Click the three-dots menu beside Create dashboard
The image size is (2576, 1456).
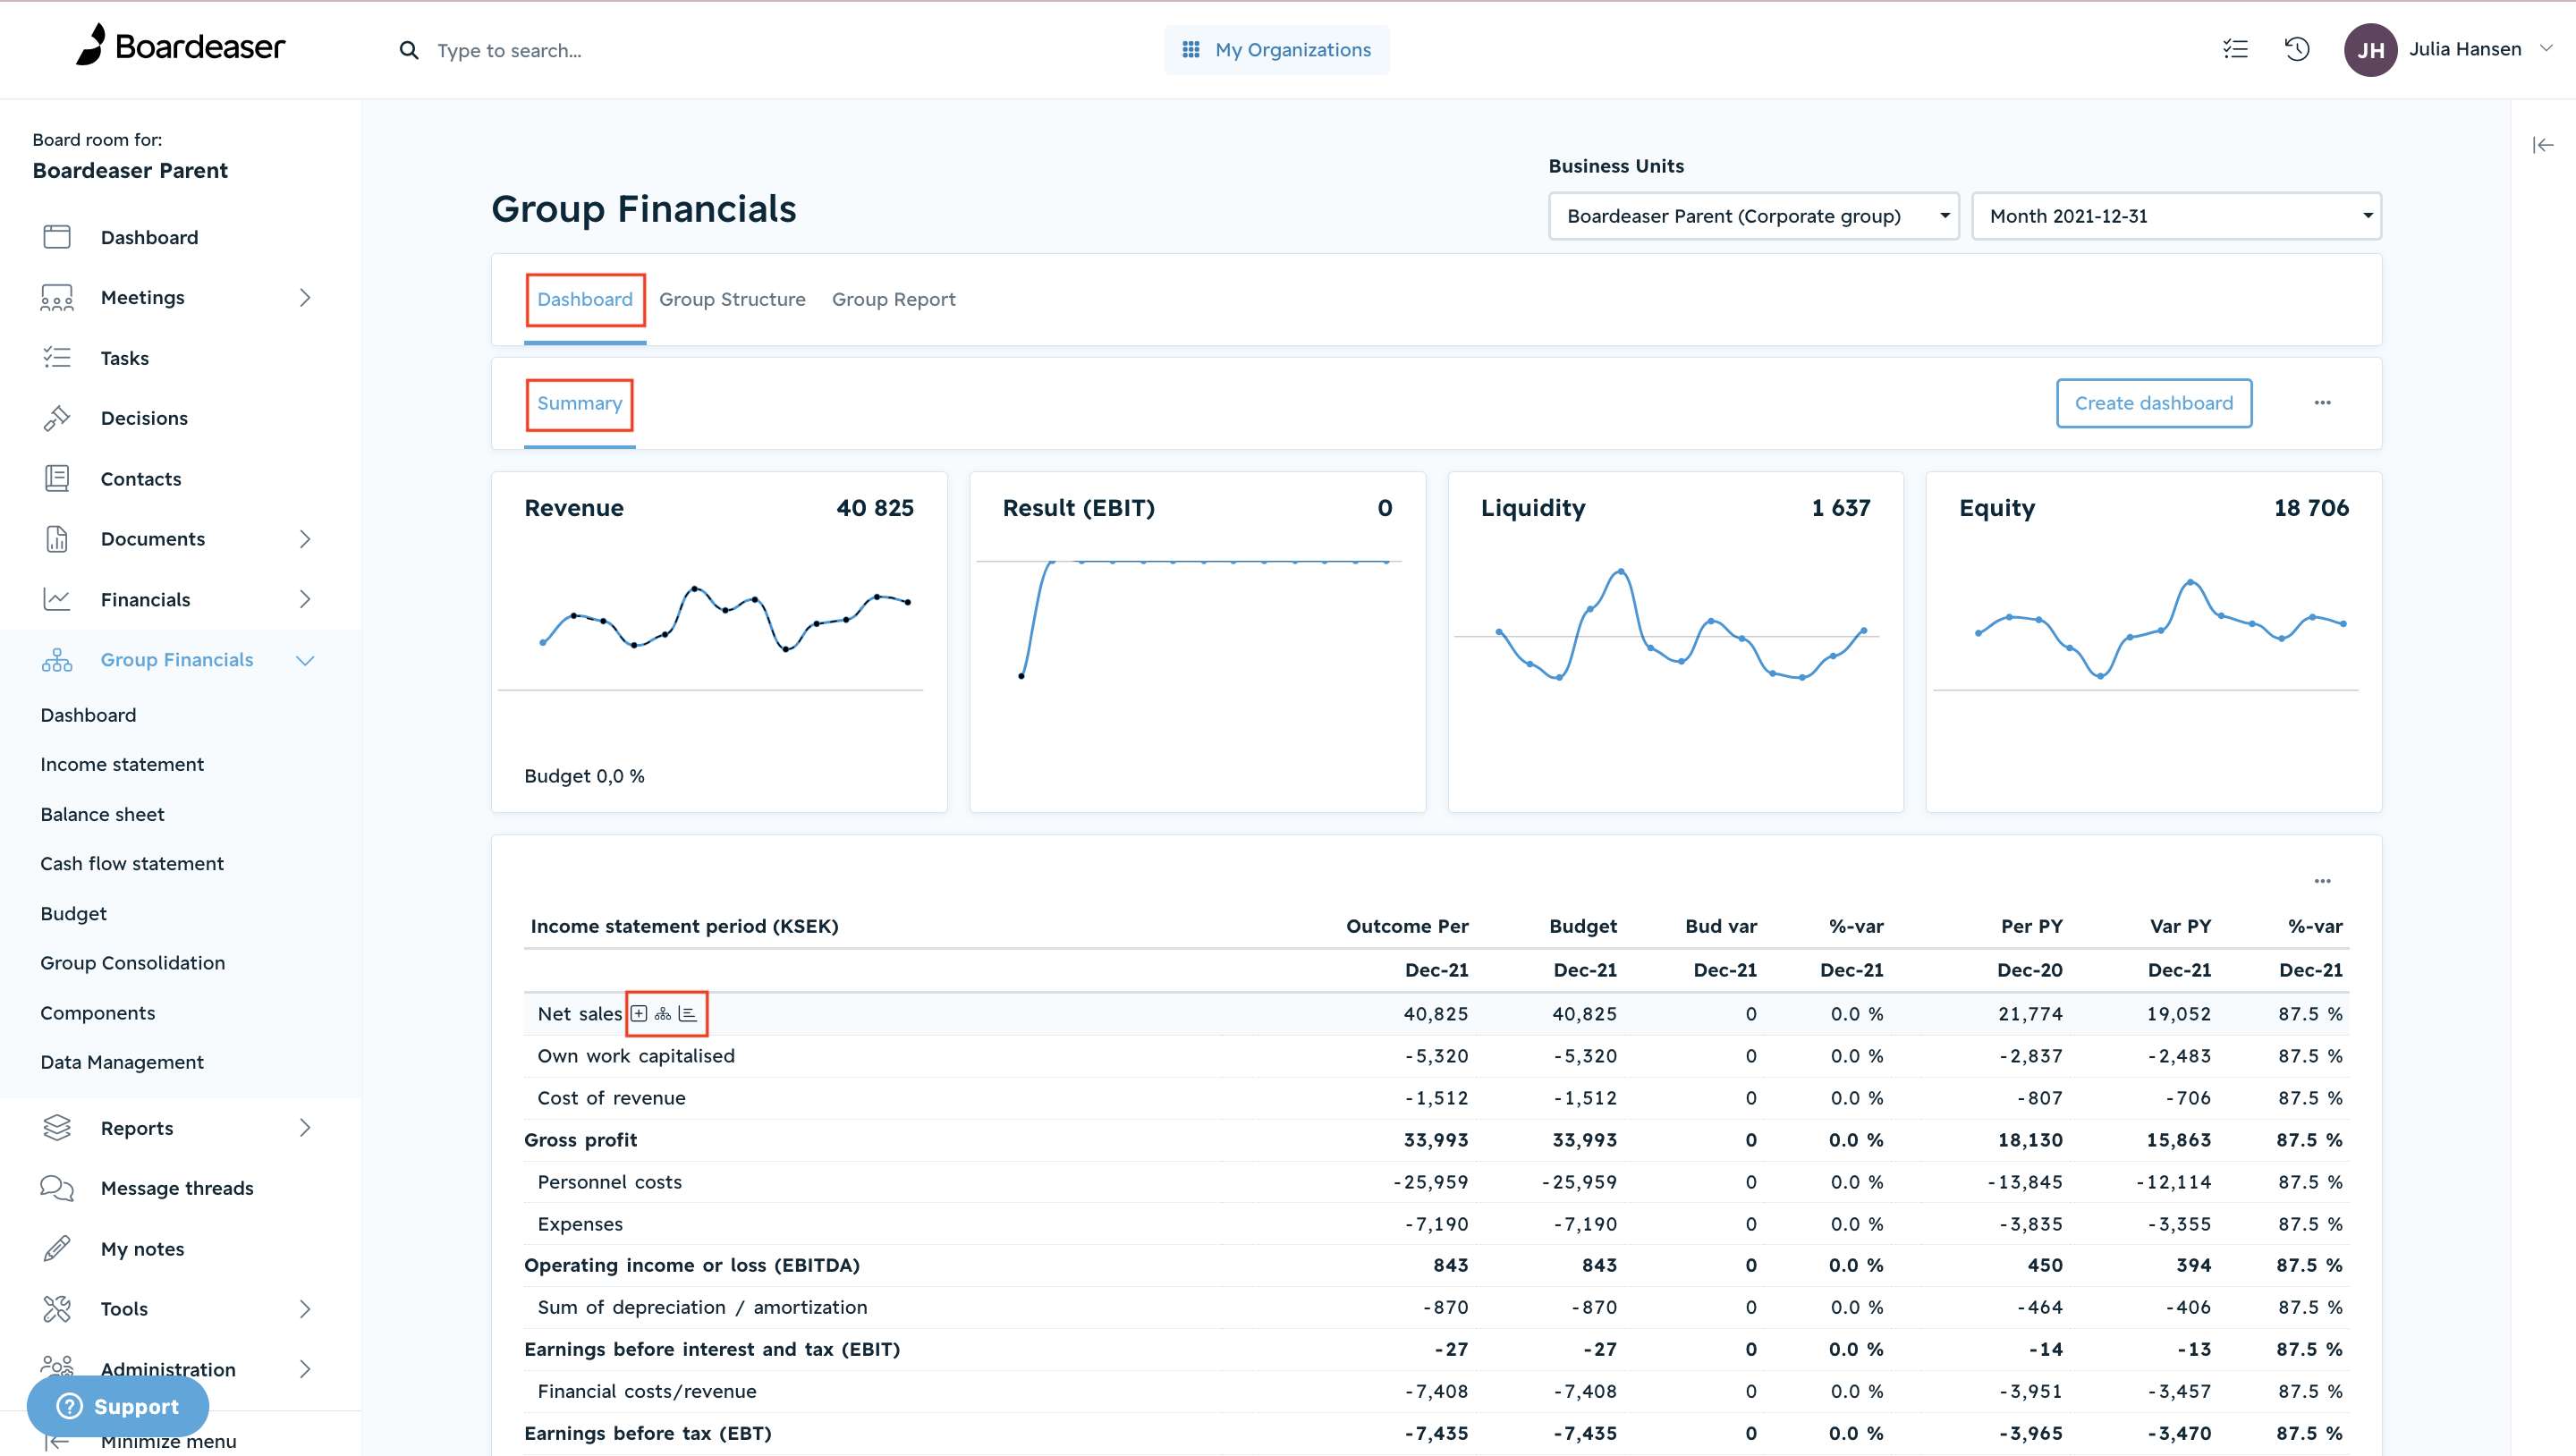point(2322,402)
